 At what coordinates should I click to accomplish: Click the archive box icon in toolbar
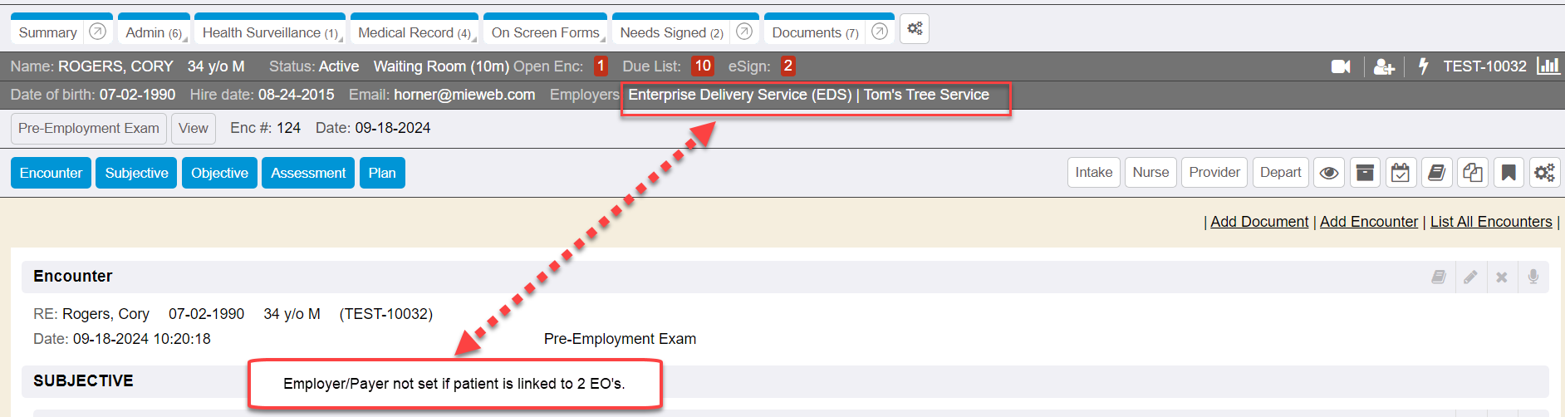tap(1365, 173)
